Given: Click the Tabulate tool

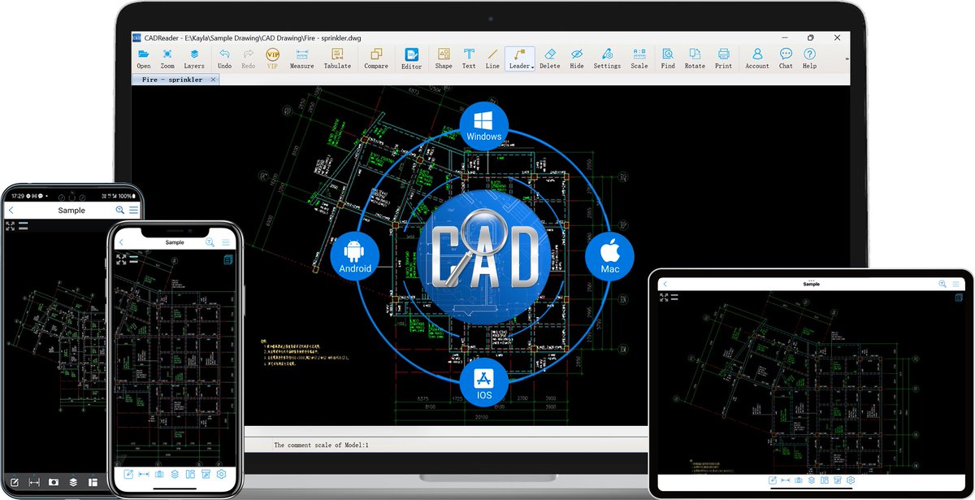Looking at the screenshot, I should click(x=337, y=58).
